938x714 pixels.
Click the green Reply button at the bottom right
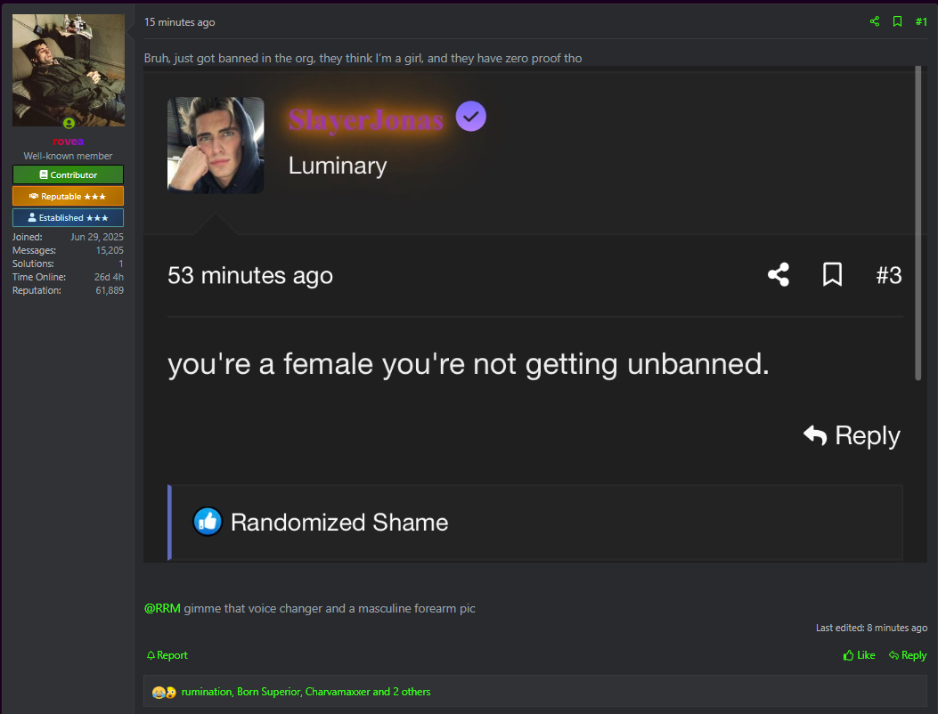tap(908, 655)
